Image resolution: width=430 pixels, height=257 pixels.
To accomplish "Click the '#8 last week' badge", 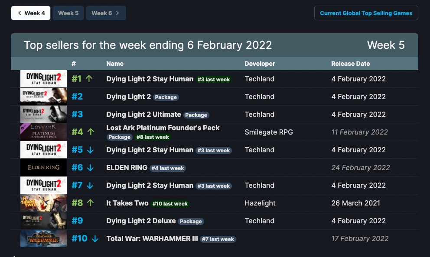I will click(153, 137).
